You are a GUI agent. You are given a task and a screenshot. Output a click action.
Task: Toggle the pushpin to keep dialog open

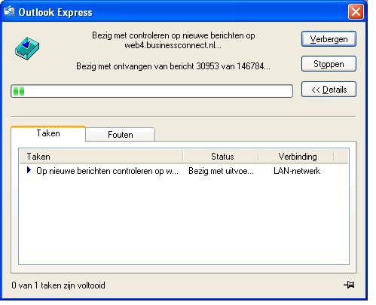click(349, 285)
